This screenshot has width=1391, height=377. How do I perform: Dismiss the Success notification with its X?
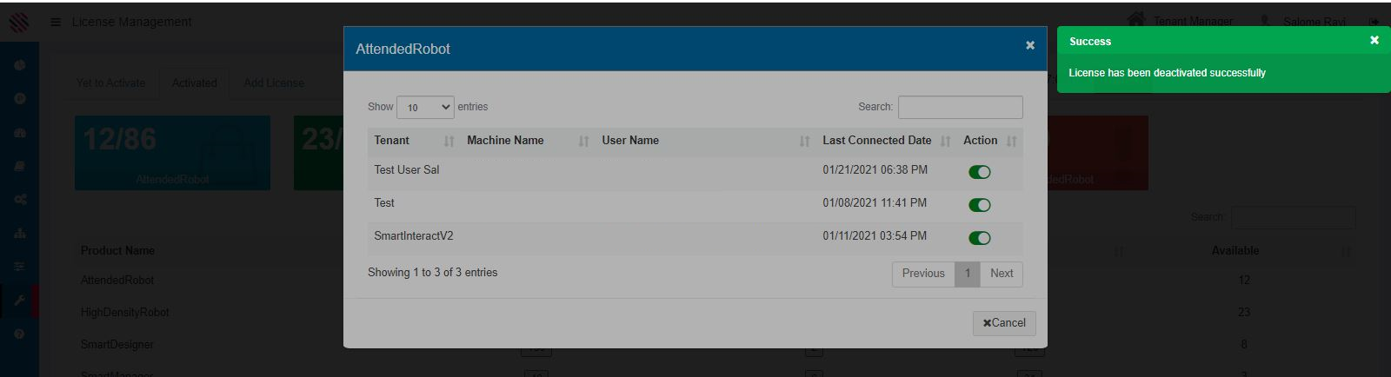(1374, 40)
